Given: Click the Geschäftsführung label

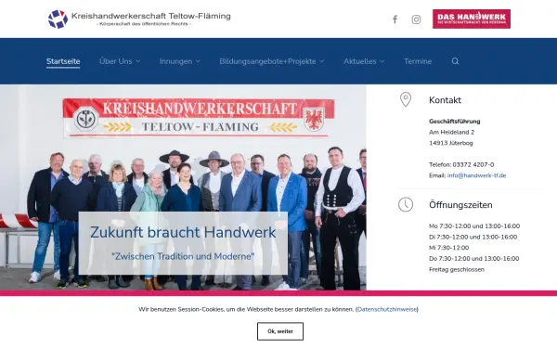Looking at the screenshot, I should pos(455,122).
